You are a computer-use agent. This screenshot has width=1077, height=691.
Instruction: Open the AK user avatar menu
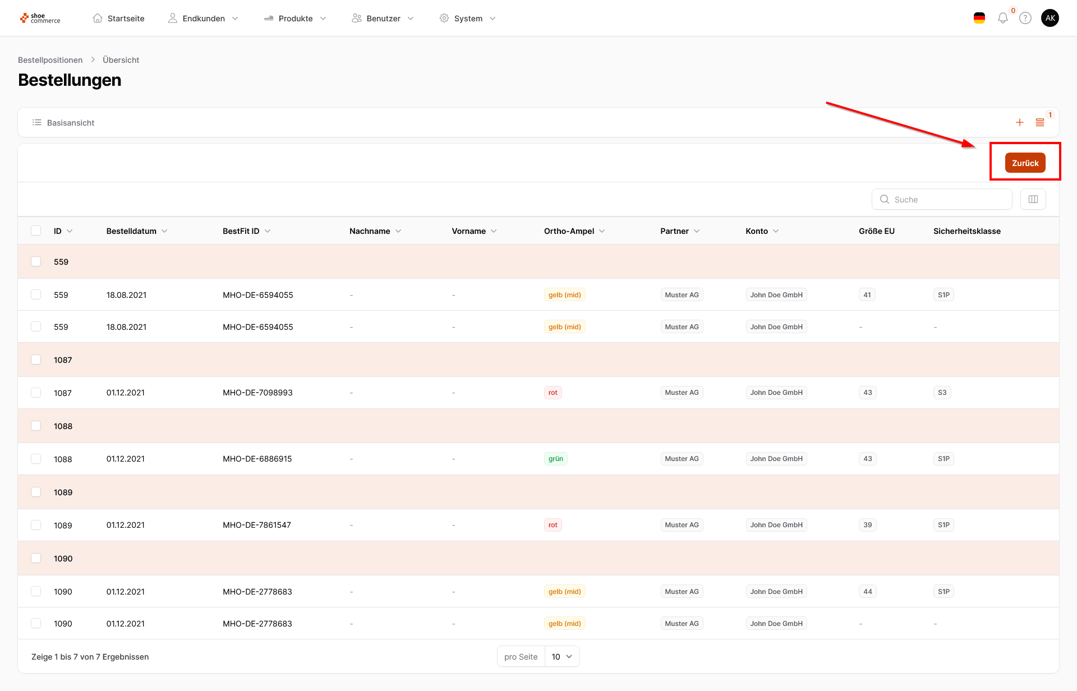[1050, 18]
